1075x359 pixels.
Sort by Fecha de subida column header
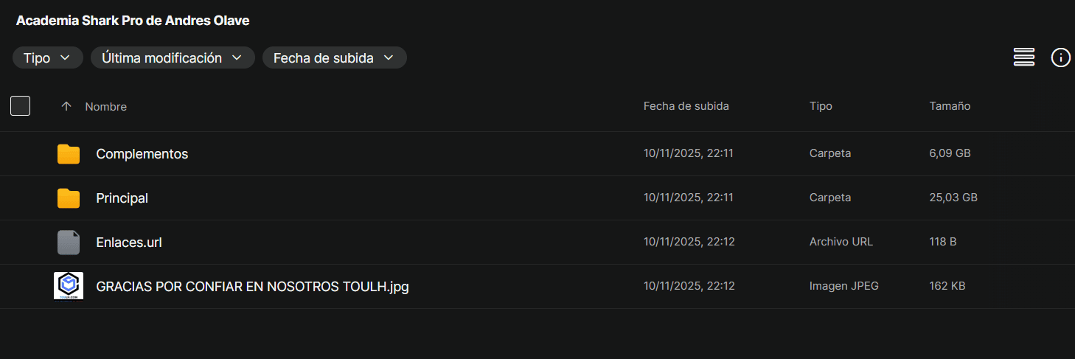click(686, 106)
